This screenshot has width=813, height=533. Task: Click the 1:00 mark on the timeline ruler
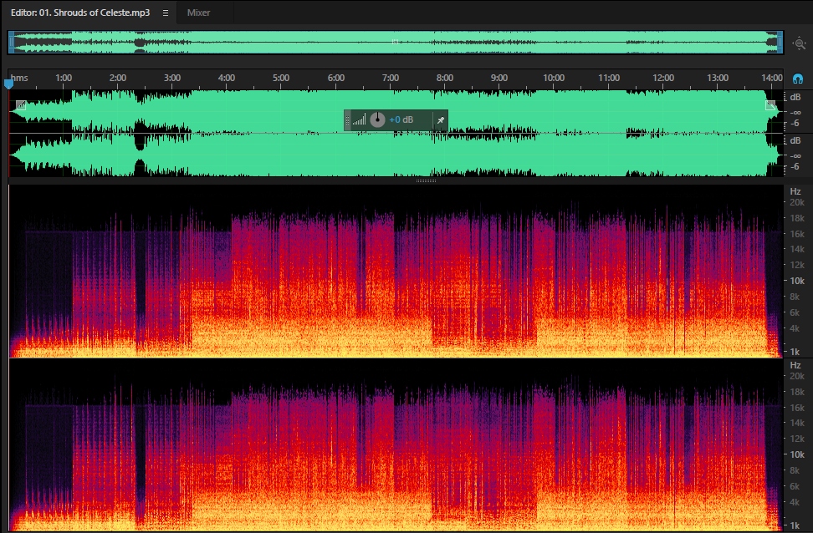click(64, 79)
